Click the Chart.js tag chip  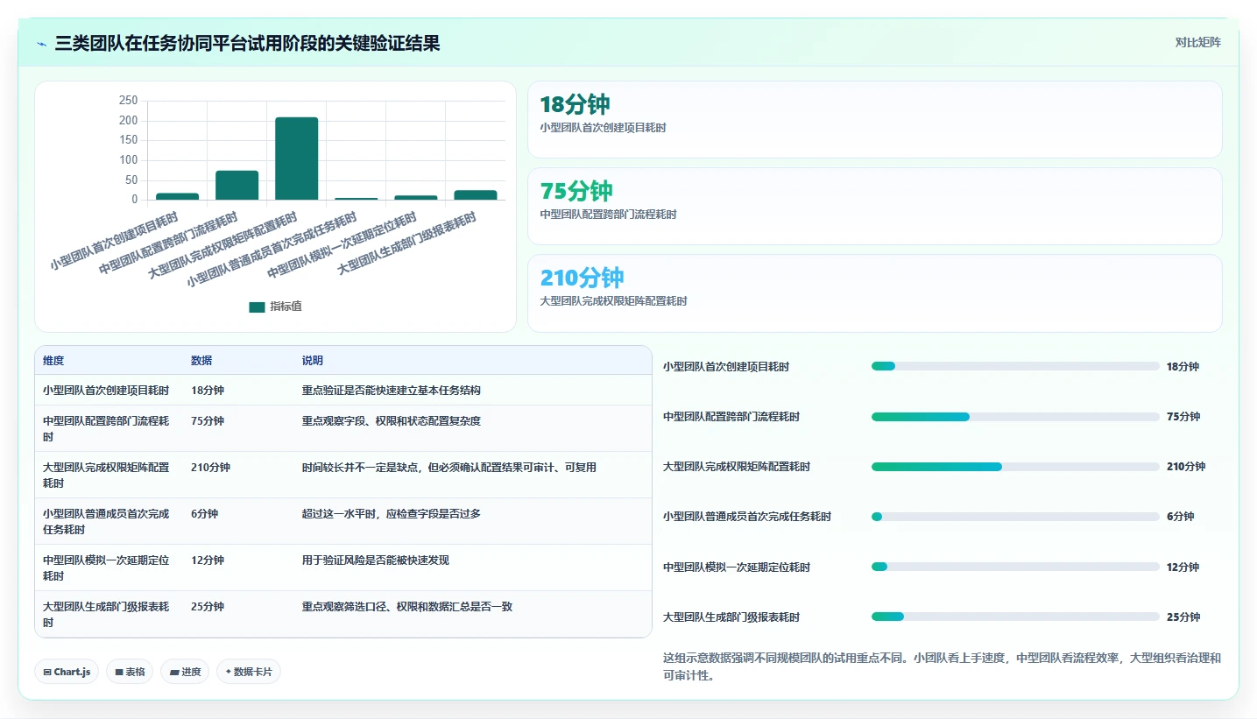67,672
